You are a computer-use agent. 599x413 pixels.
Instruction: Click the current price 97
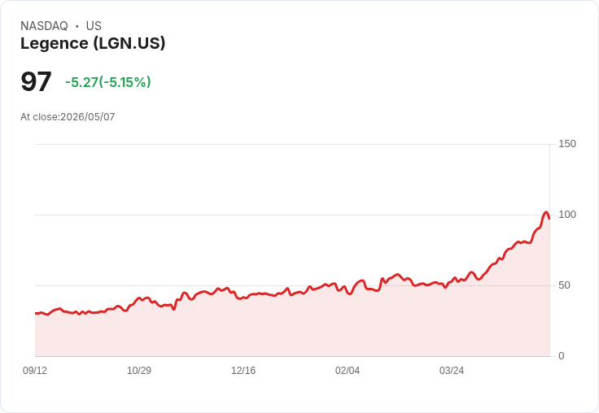(x=36, y=81)
